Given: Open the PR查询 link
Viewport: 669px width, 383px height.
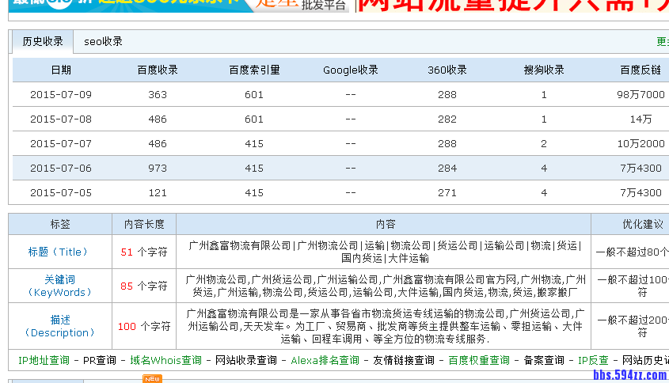Looking at the screenshot, I should pos(100,360).
